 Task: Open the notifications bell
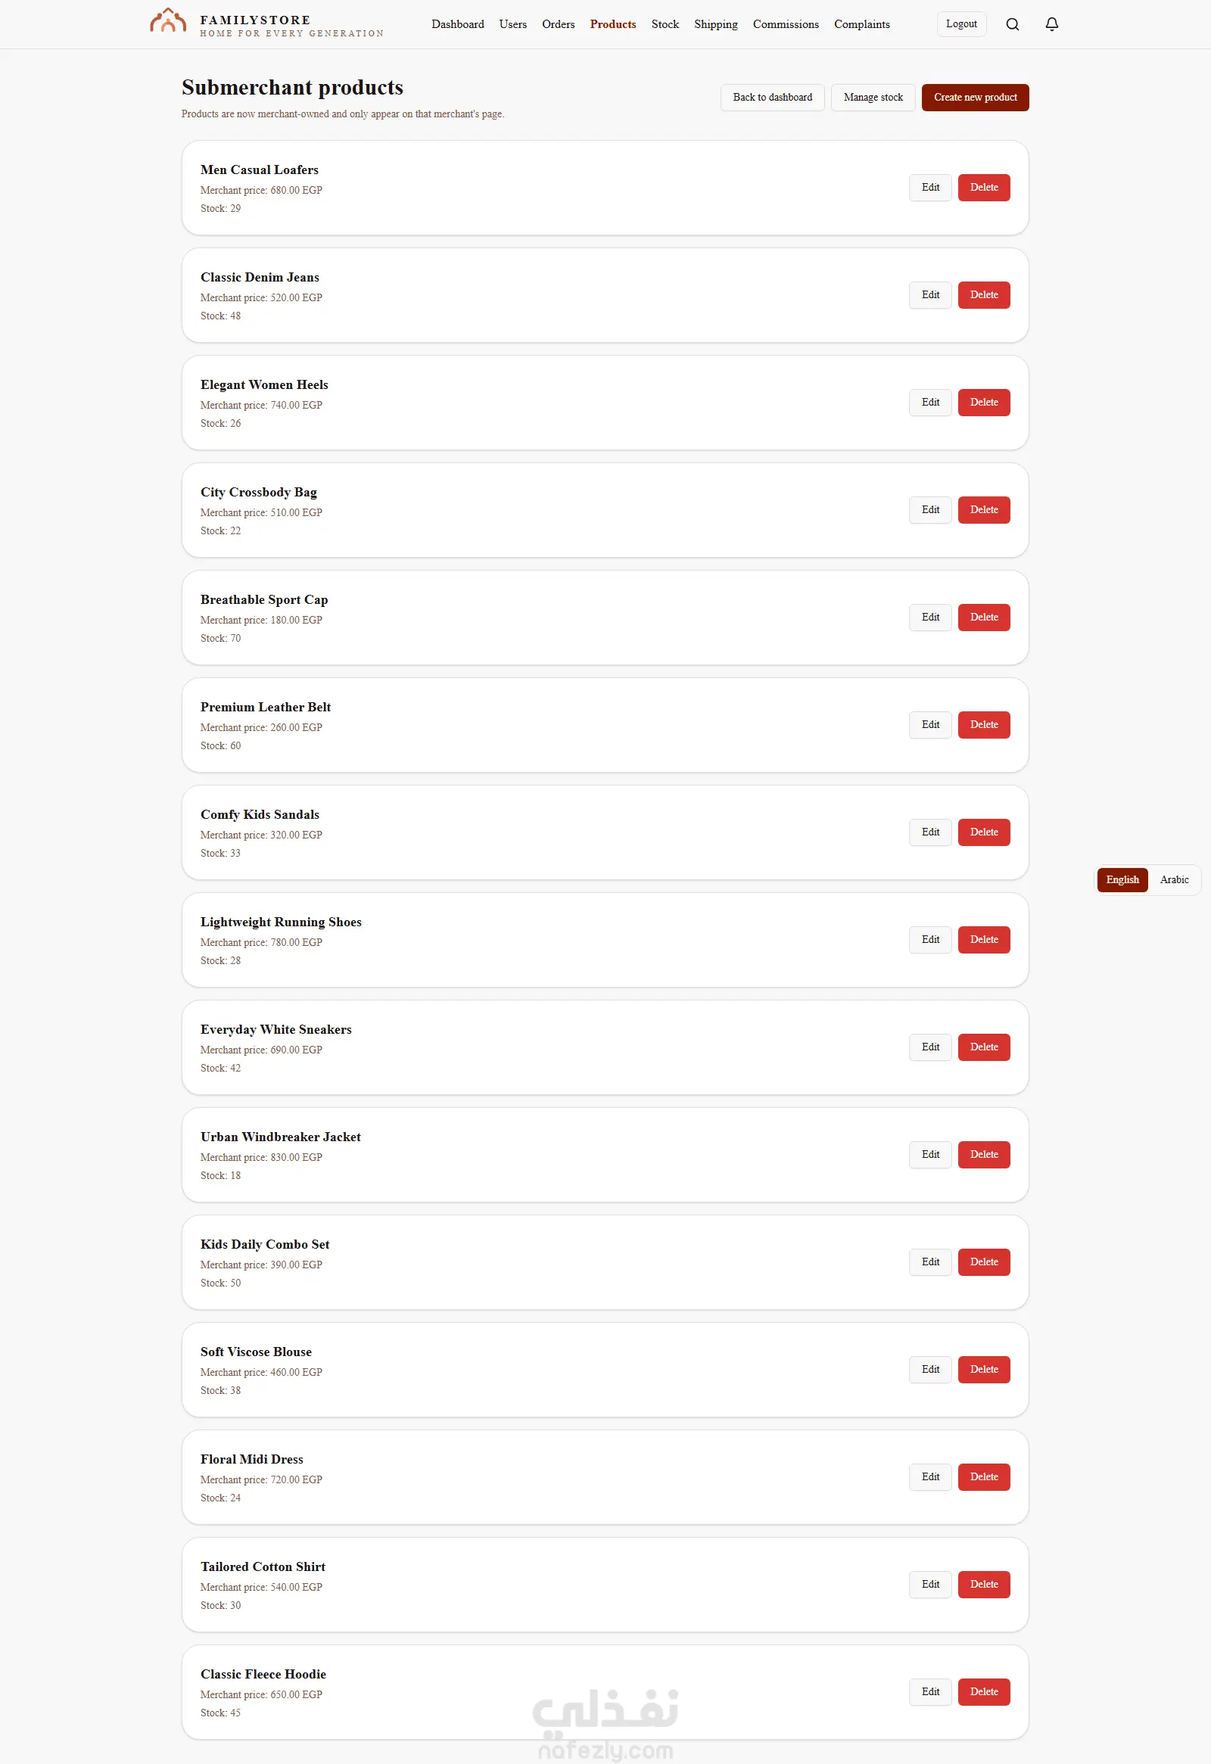point(1051,24)
